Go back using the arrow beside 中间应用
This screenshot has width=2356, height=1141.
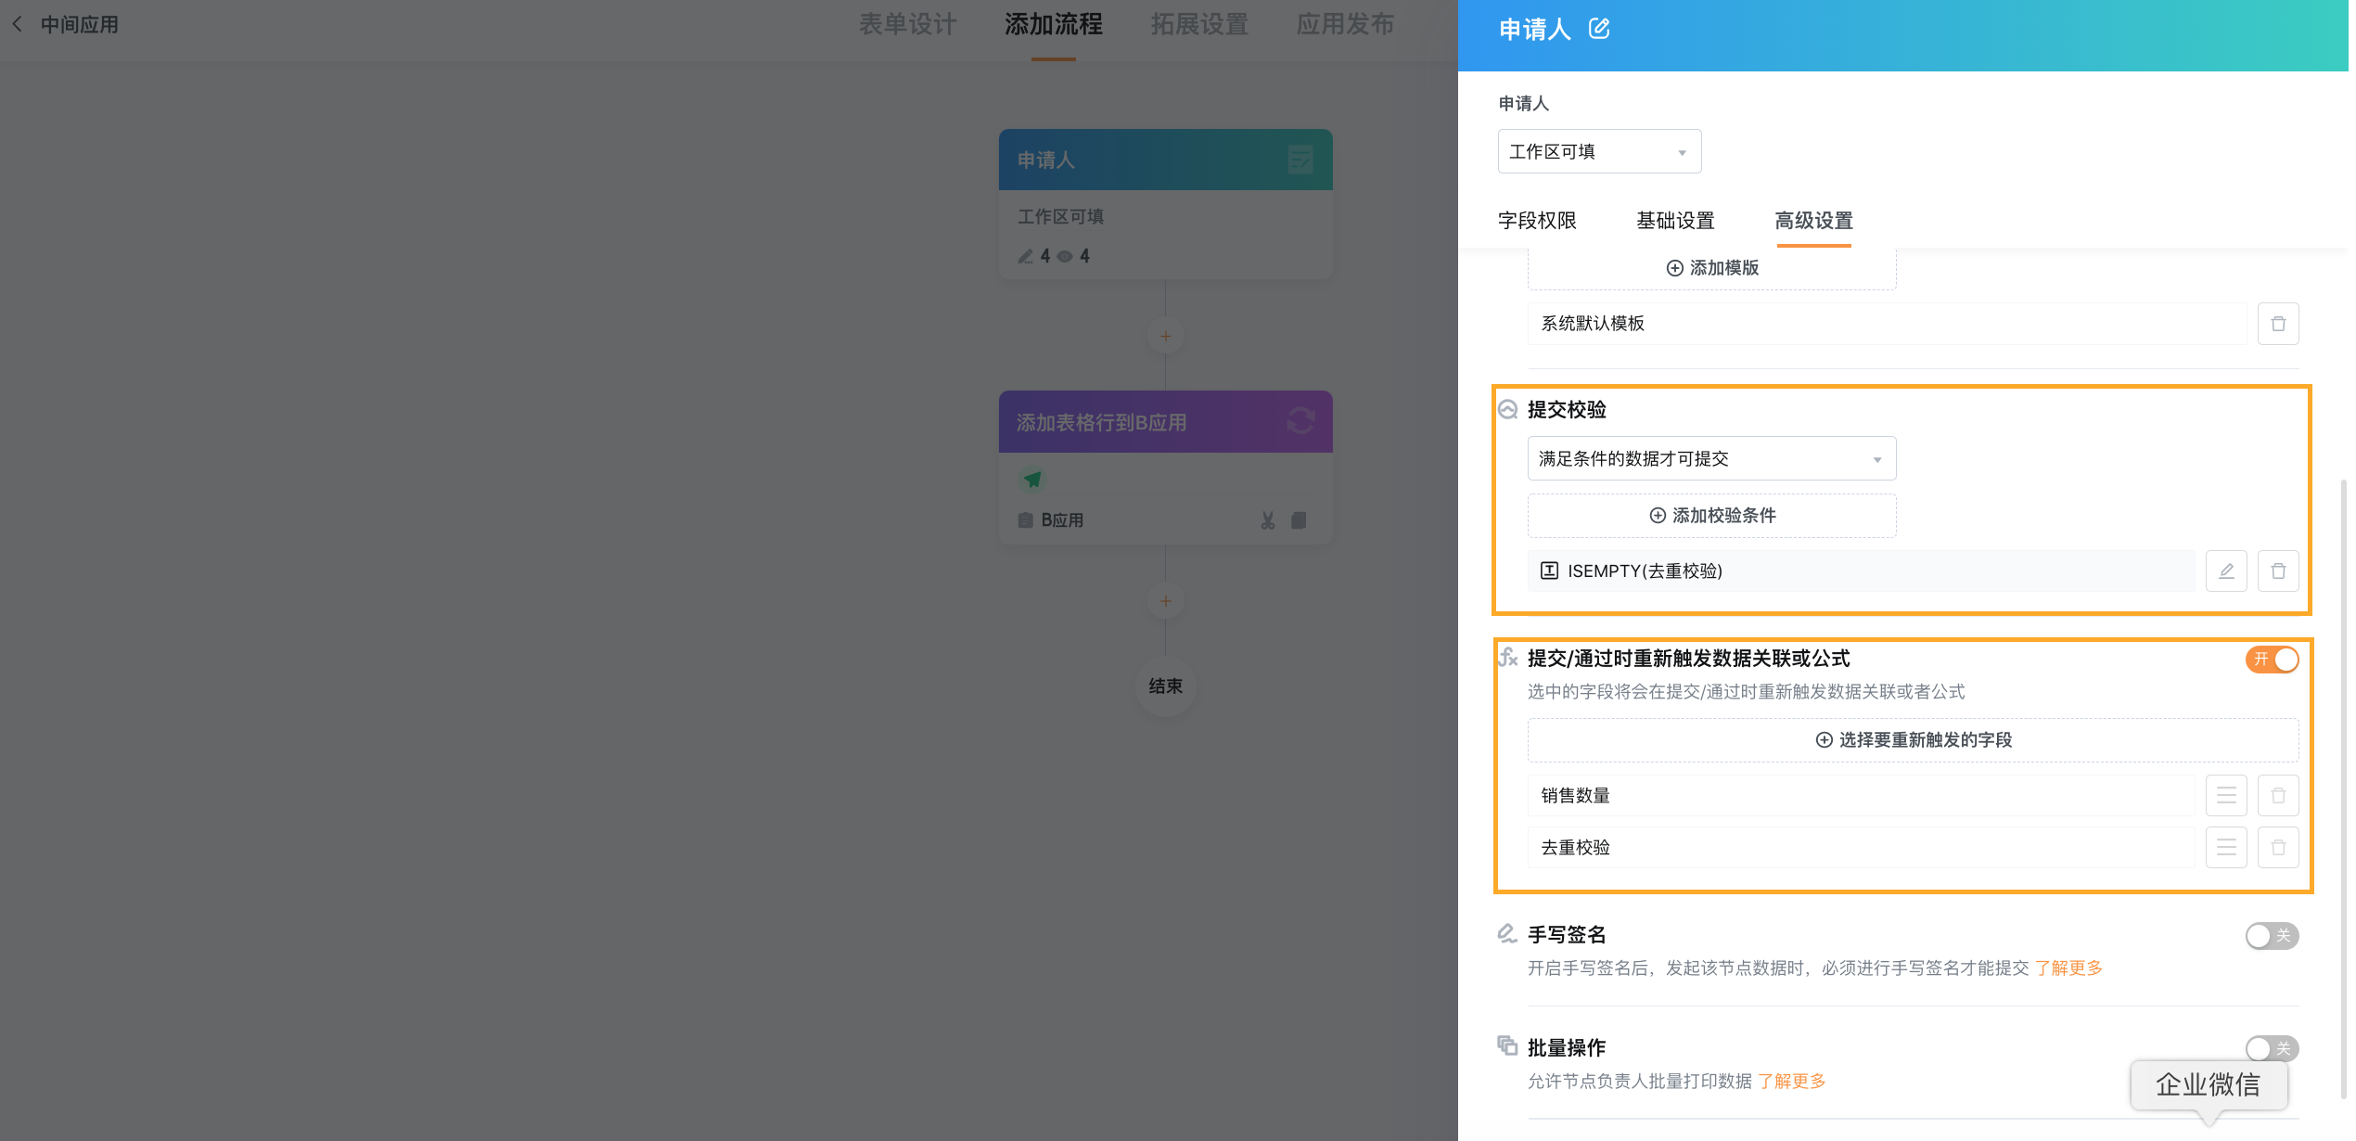pyautogui.click(x=17, y=24)
